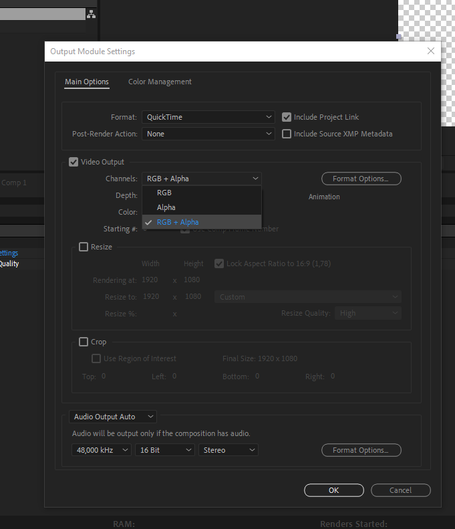The height and width of the screenshot is (529, 455).
Task: Pick the checked RGB + Alpha option
Action: pyautogui.click(x=178, y=222)
